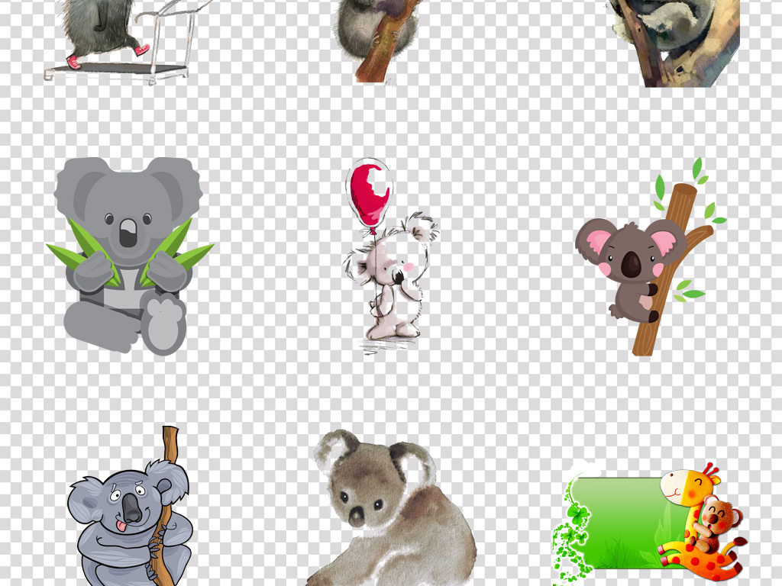
Task: Click the watercolor koala's black nose
Action: 357,517
